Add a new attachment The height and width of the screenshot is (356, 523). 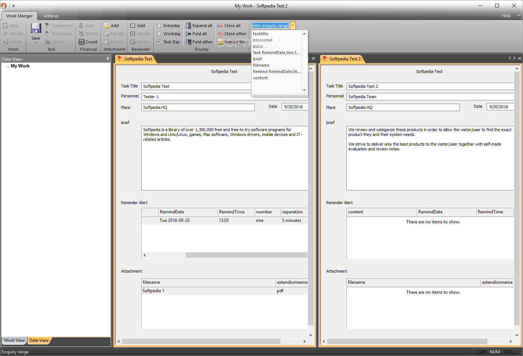111,26
